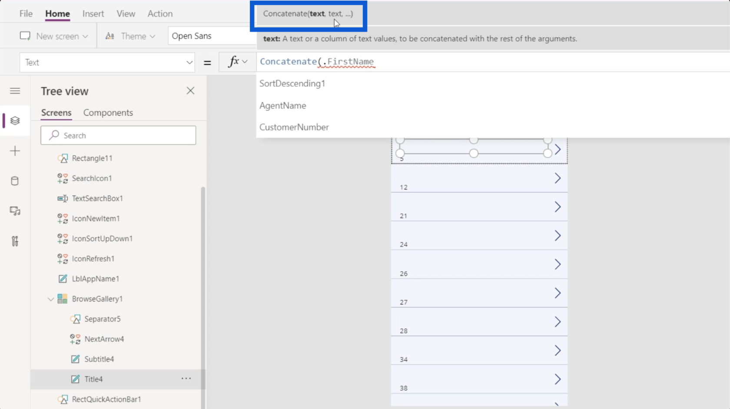Viewport: 730px width, 409px height.
Task: Click the search magnifier icon in Tree view
Action: point(54,135)
